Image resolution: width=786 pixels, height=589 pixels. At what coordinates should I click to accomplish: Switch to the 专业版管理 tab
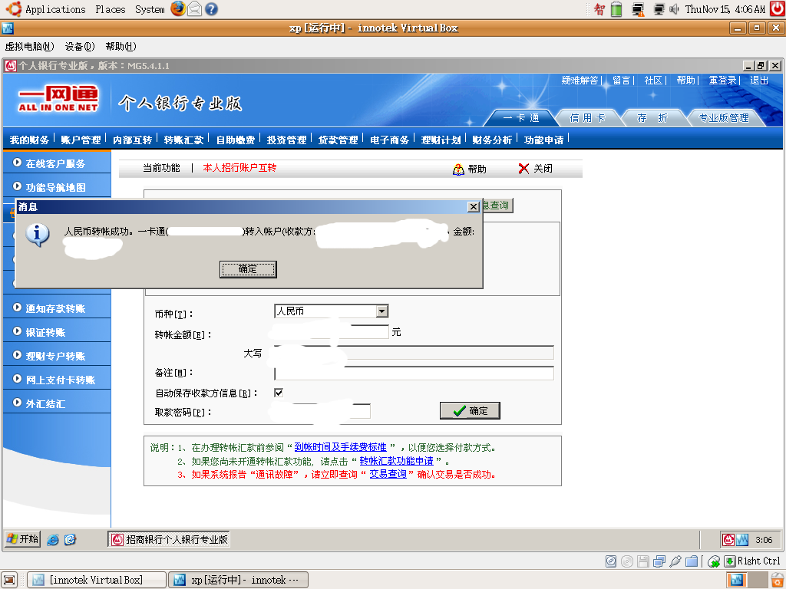click(x=724, y=117)
